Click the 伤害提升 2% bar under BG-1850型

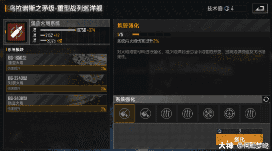[x=57, y=68]
